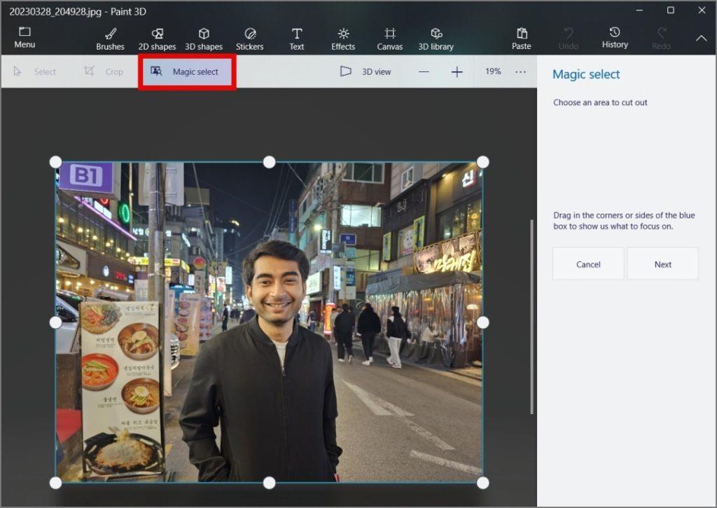Viewport: 717px width, 508px height.
Task: Click the top-left selection handle
Action: click(x=55, y=162)
